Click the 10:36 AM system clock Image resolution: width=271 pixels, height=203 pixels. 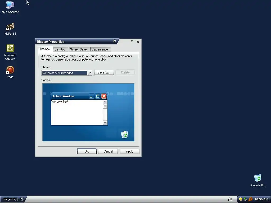[x=261, y=199]
